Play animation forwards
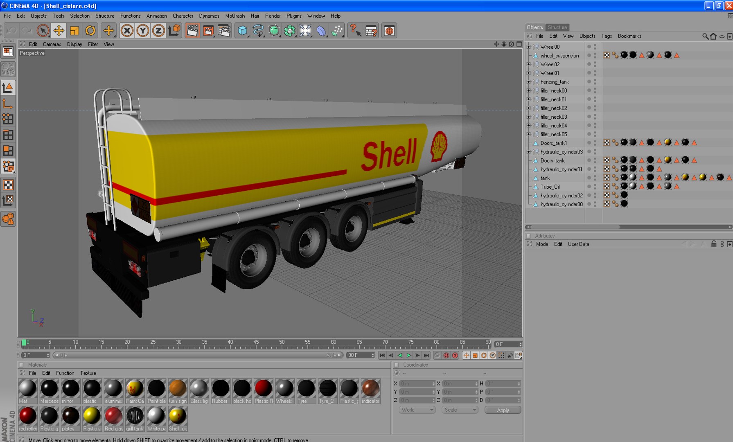 point(408,355)
